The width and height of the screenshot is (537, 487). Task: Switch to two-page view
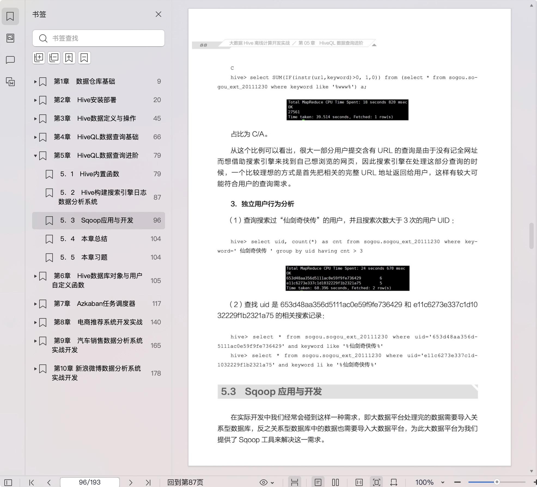(x=335, y=482)
